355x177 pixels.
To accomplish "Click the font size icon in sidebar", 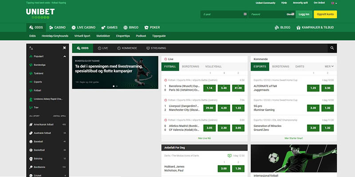I will 31,48.
